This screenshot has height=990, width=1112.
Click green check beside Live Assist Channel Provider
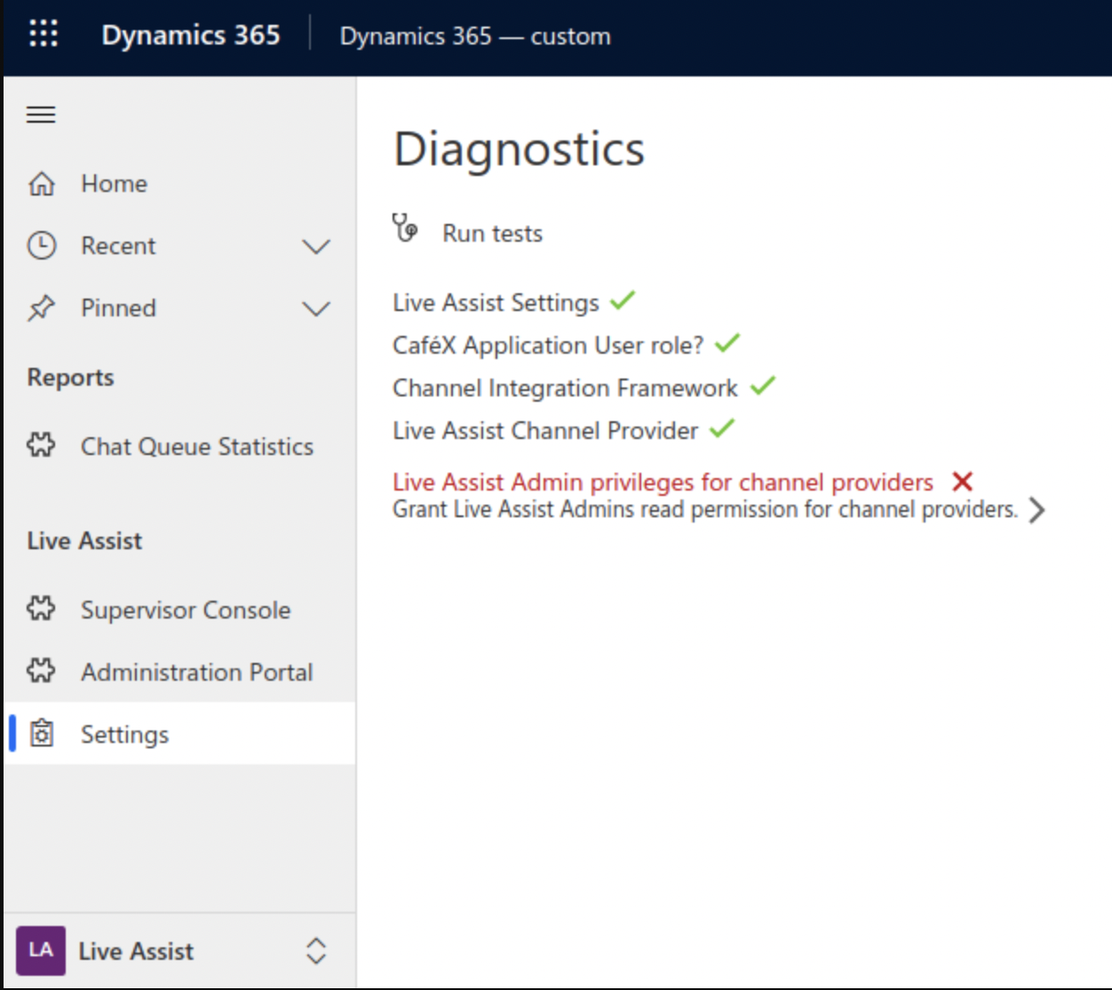722,428
